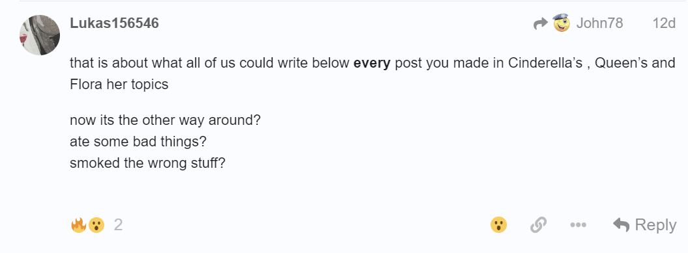The height and width of the screenshot is (253, 688).
Task: Copy post link with the chain icon
Action: click(538, 226)
